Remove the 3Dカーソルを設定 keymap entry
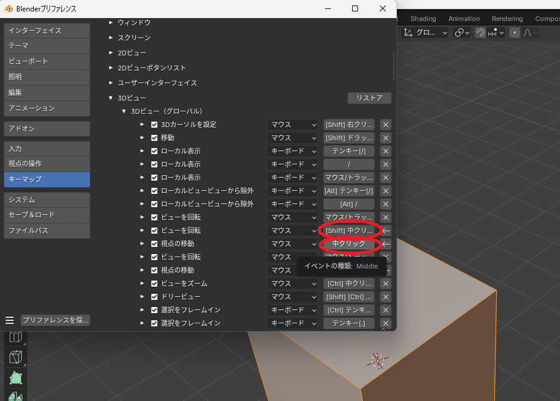 (x=386, y=125)
